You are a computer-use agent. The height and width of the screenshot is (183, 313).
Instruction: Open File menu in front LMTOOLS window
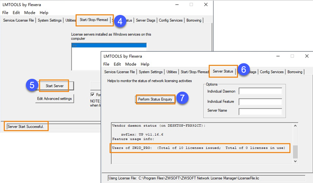click(106, 64)
